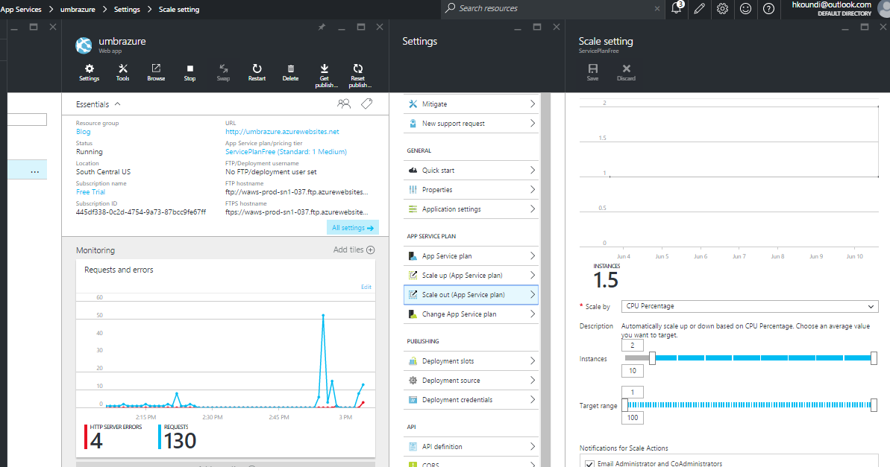The height and width of the screenshot is (467, 890).
Task: Pin the umbrazure blade to dashboard
Action: pyautogui.click(x=322, y=27)
